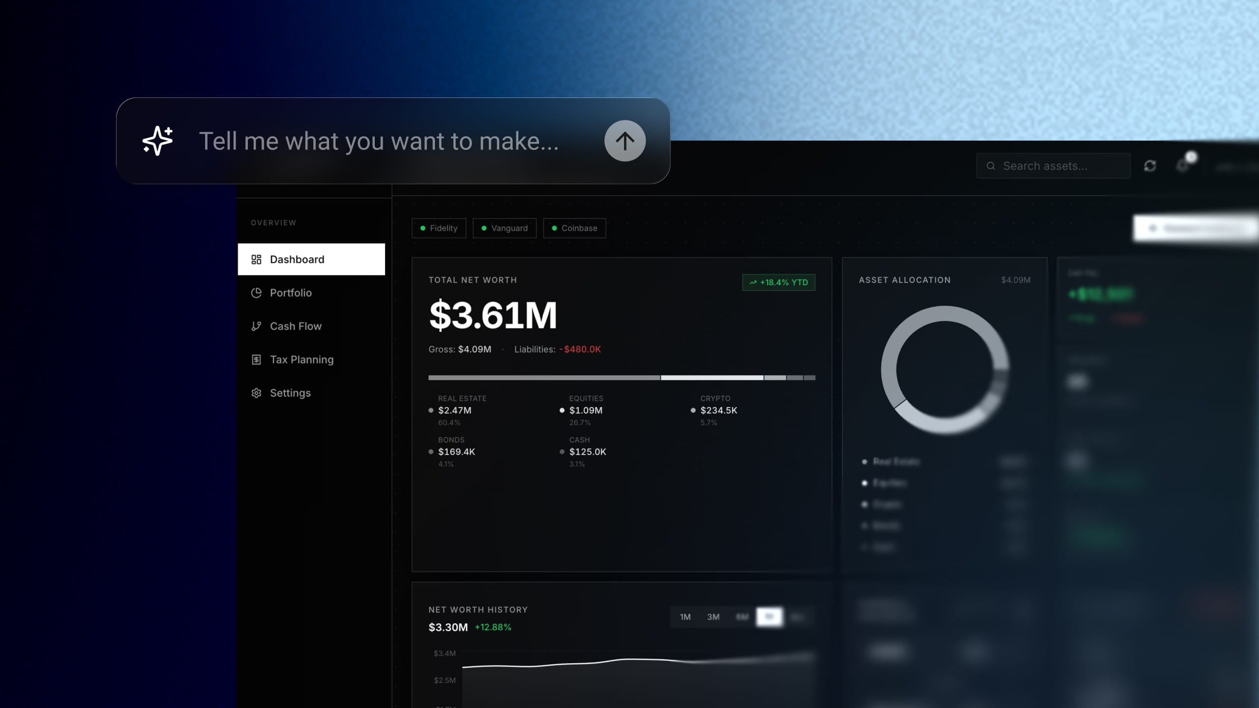
Task: Go to Cash Flow in the sidebar
Action: point(311,326)
